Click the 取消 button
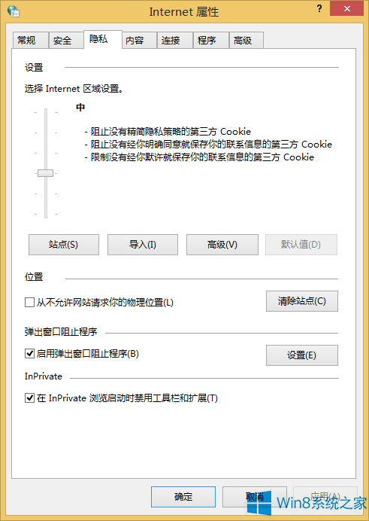Image resolution: width=369 pixels, height=521 pixels. 255,497
